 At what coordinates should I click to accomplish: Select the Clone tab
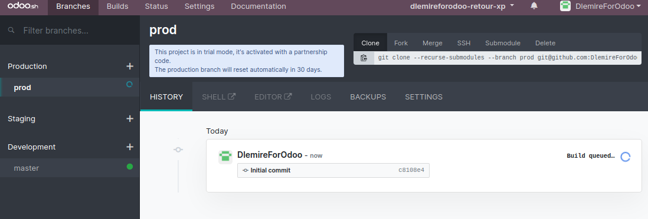tap(370, 43)
